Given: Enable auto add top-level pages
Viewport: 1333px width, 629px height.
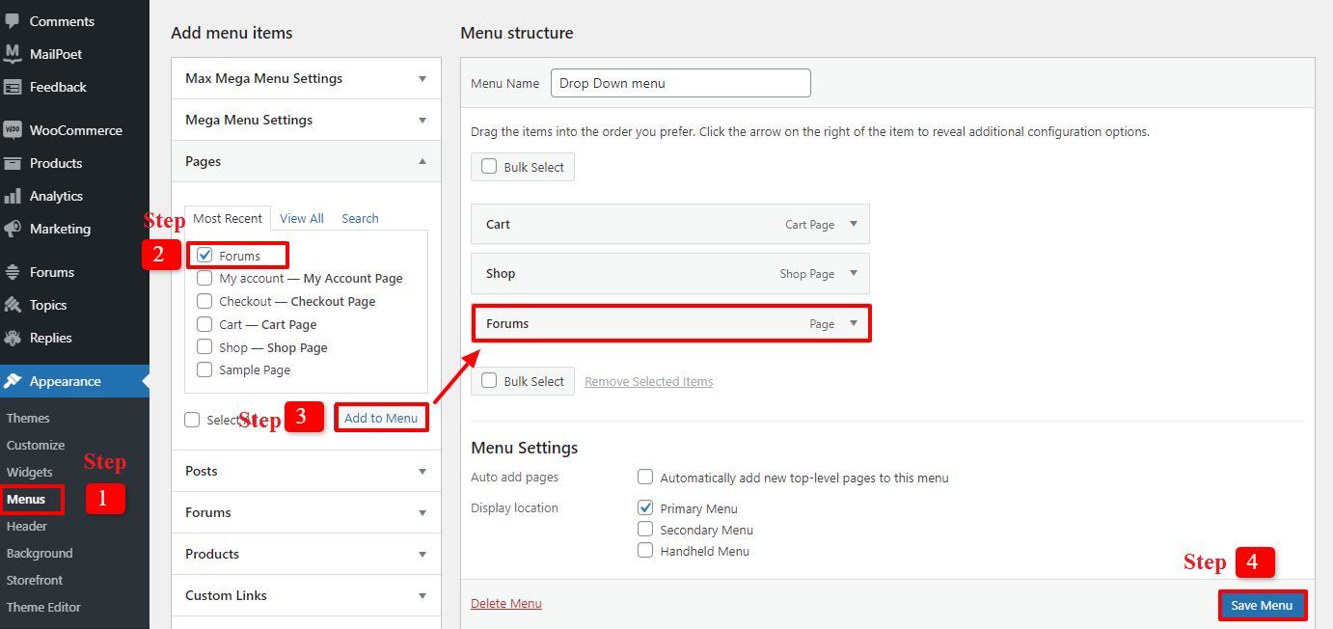Looking at the screenshot, I should point(645,477).
